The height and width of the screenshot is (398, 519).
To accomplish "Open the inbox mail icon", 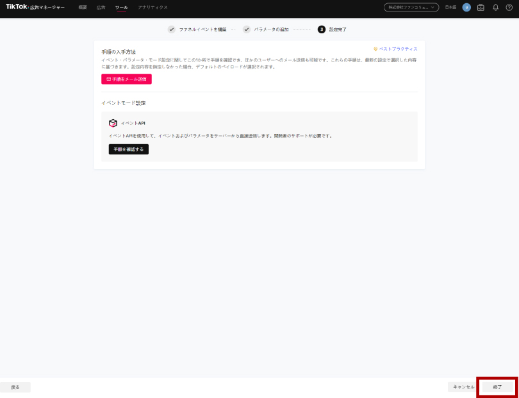I will [481, 8].
